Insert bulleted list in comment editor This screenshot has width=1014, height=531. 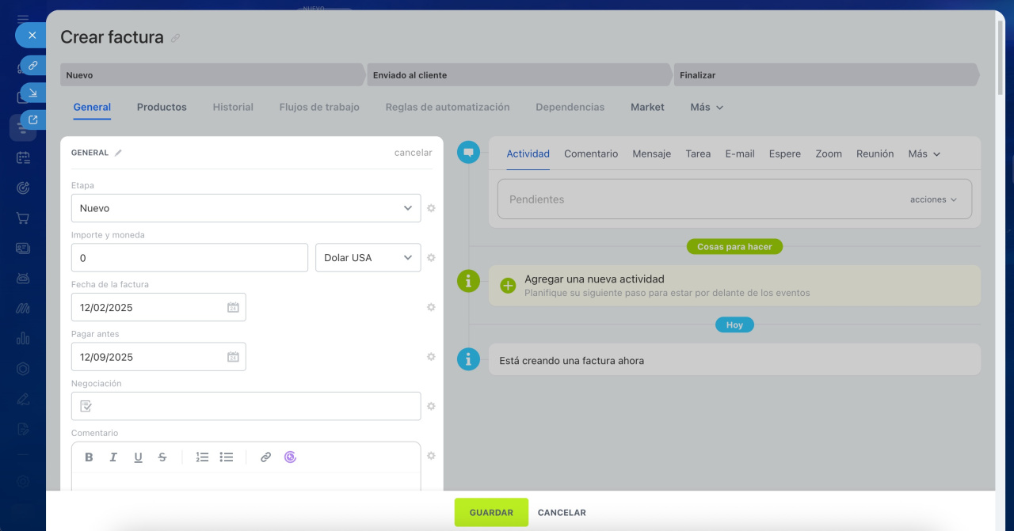tap(227, 457)
